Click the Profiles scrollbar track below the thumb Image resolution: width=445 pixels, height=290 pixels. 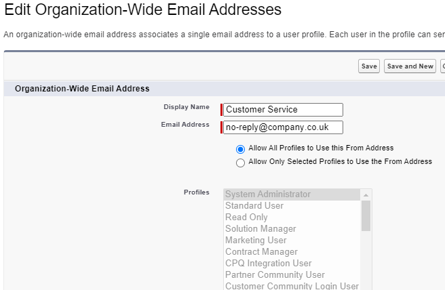(x=366, y=261)
